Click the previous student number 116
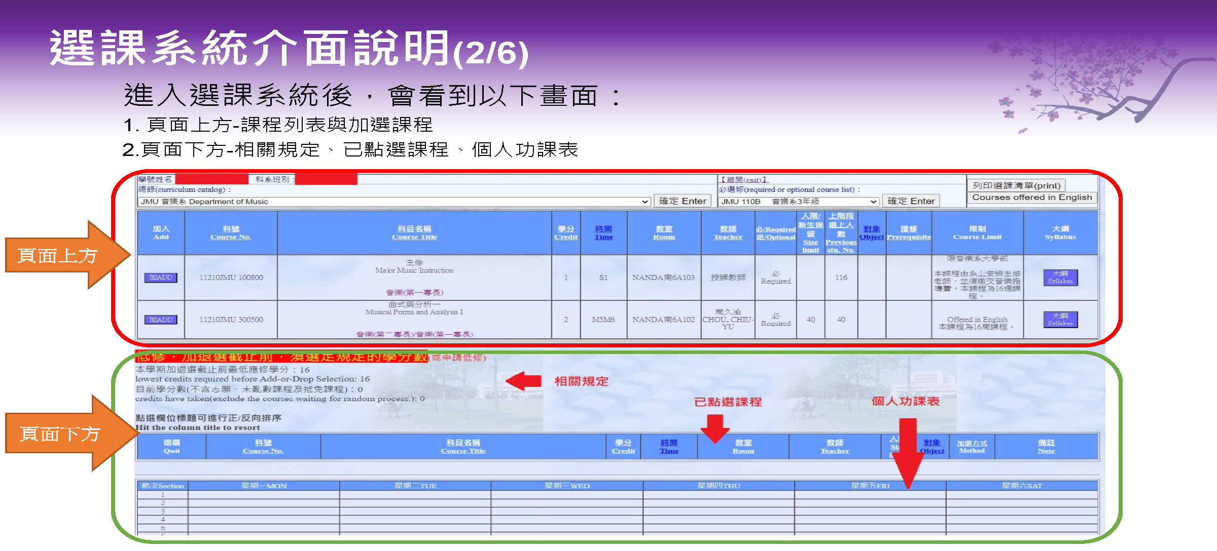1217x551 pixels. [x=841, y=278]
